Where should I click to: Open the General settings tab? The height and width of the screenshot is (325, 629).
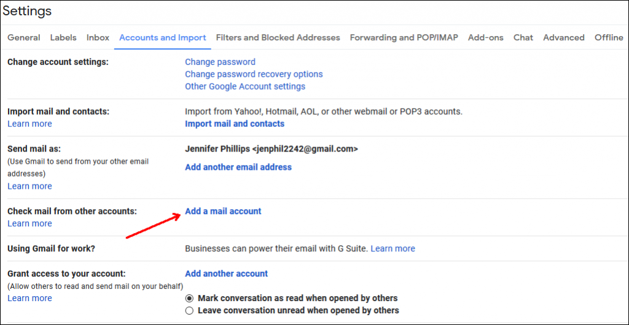[24, 37]
